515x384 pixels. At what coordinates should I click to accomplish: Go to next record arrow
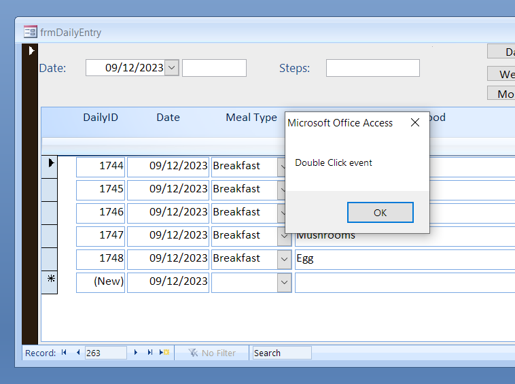click(136, 353)
